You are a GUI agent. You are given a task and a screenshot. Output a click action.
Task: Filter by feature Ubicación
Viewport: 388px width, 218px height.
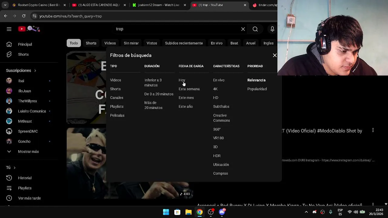[x=221, y=165]
